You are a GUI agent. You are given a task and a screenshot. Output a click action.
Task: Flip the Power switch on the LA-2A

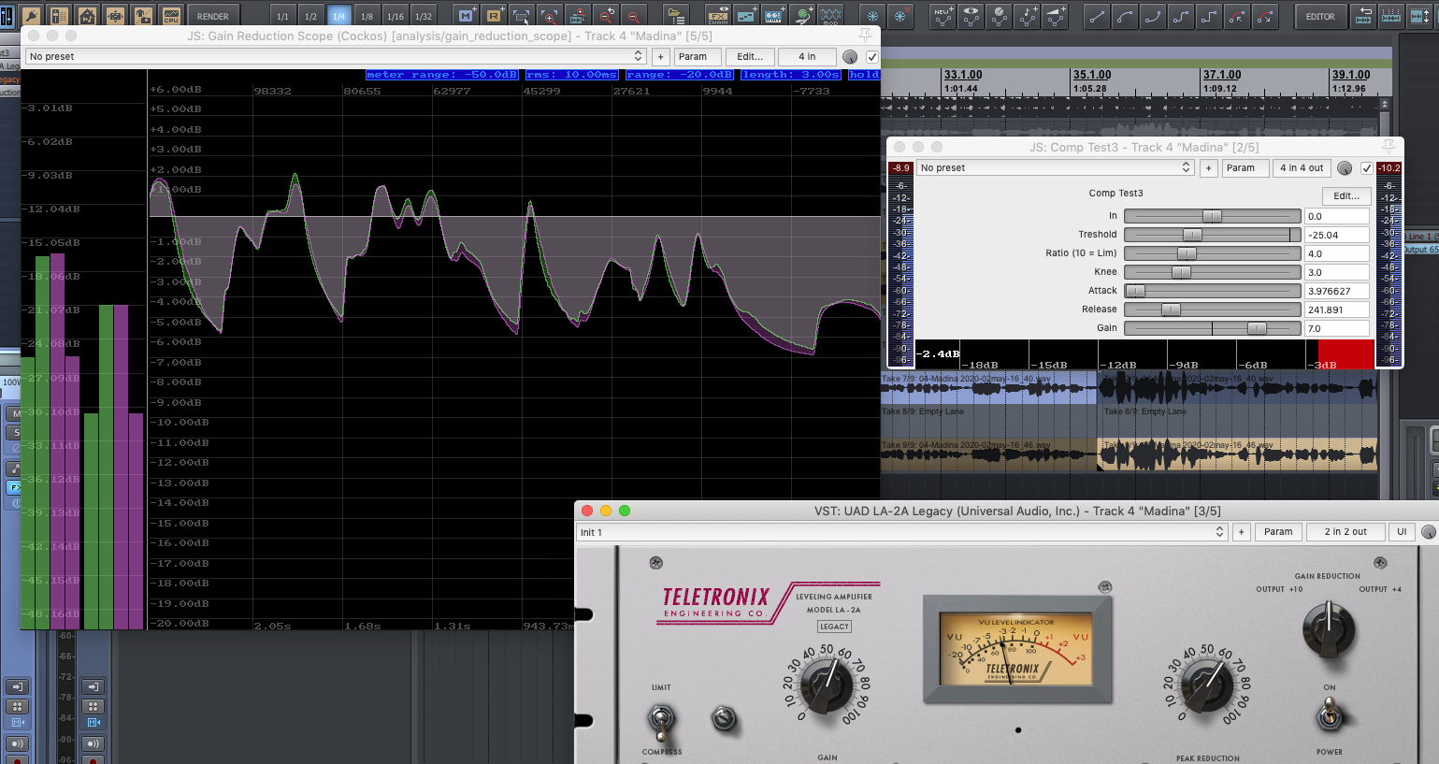point(1329,717)
